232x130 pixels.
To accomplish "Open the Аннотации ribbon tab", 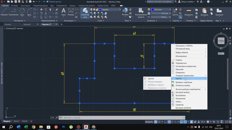I will 25,6.
